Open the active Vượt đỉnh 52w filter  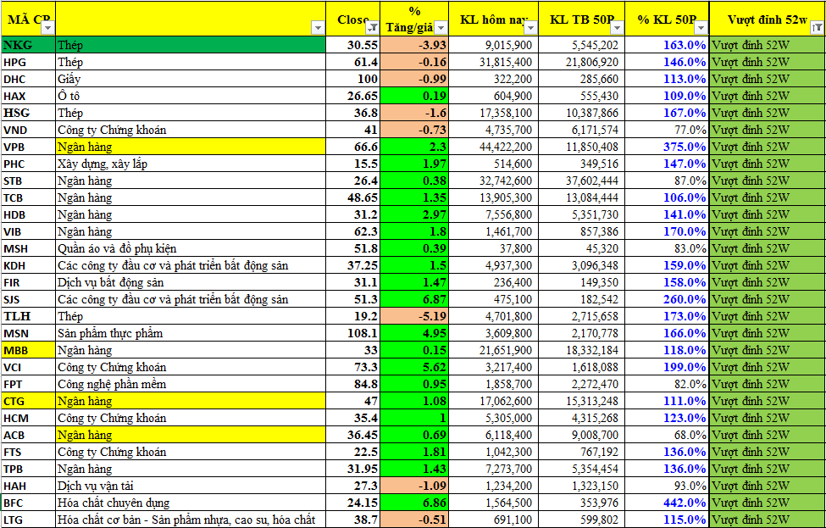point(817,28)
